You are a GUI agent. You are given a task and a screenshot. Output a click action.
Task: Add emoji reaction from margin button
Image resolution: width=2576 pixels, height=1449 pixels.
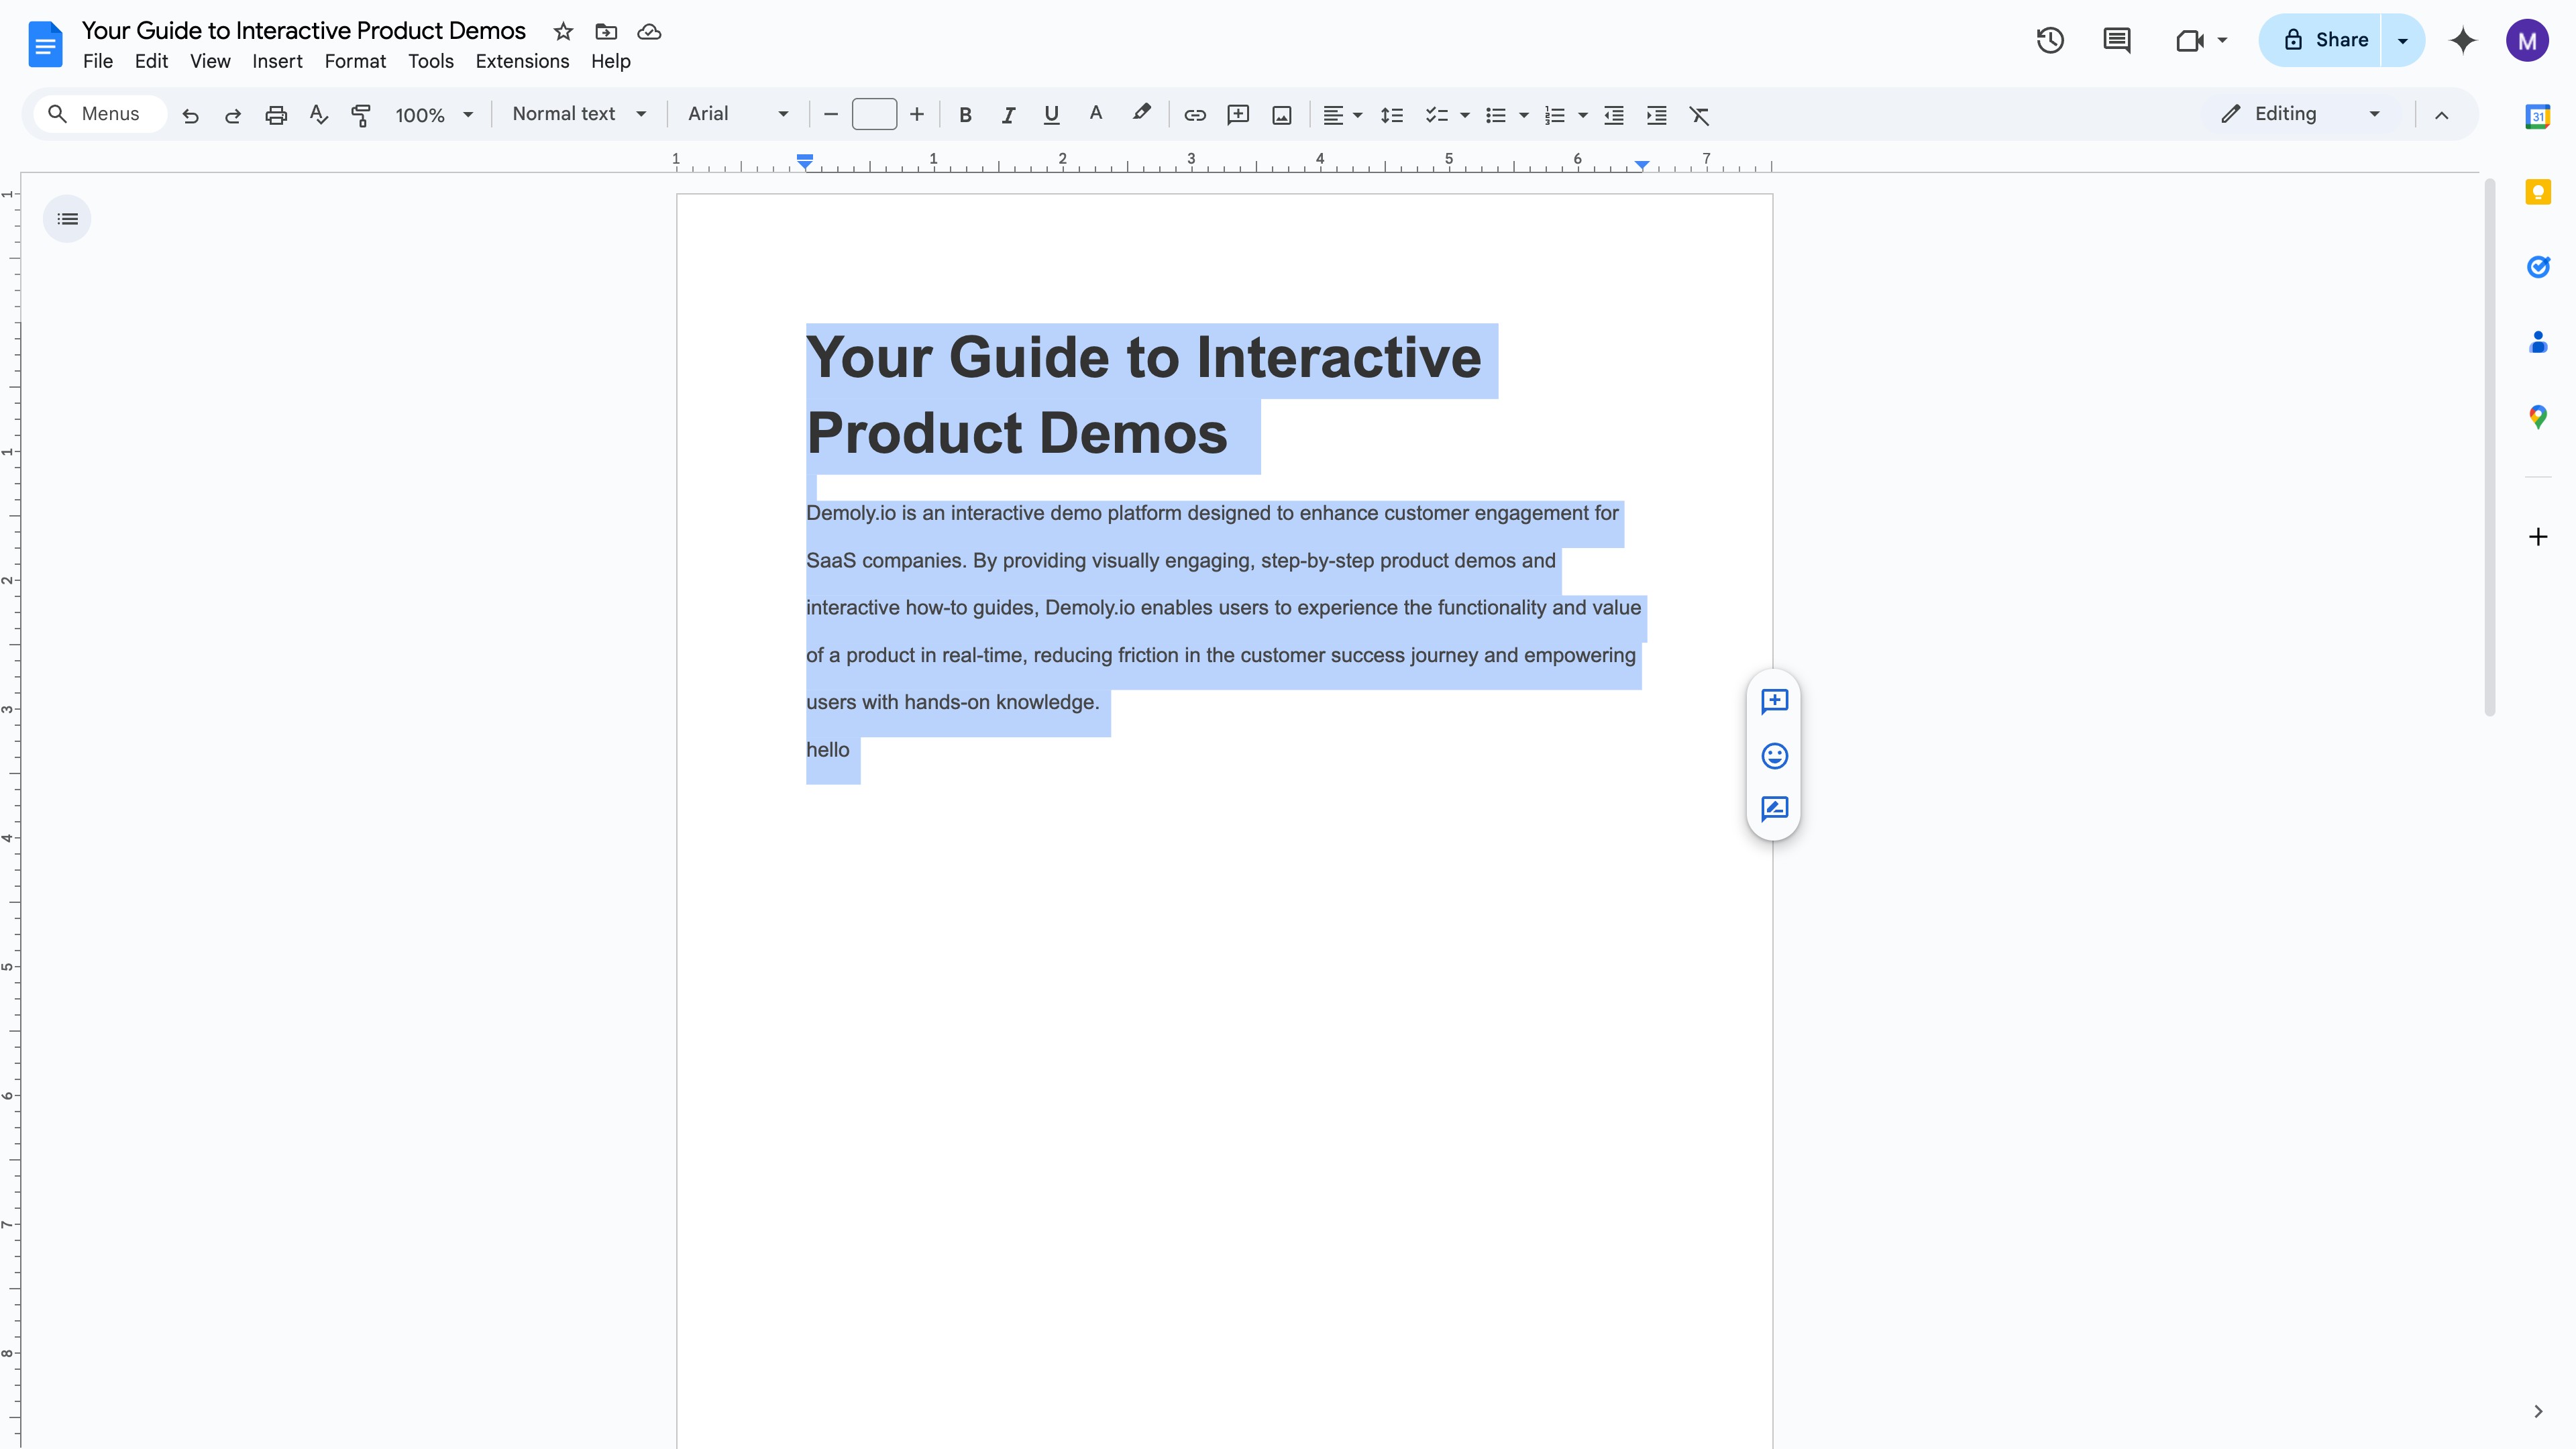click(1774, 755)
